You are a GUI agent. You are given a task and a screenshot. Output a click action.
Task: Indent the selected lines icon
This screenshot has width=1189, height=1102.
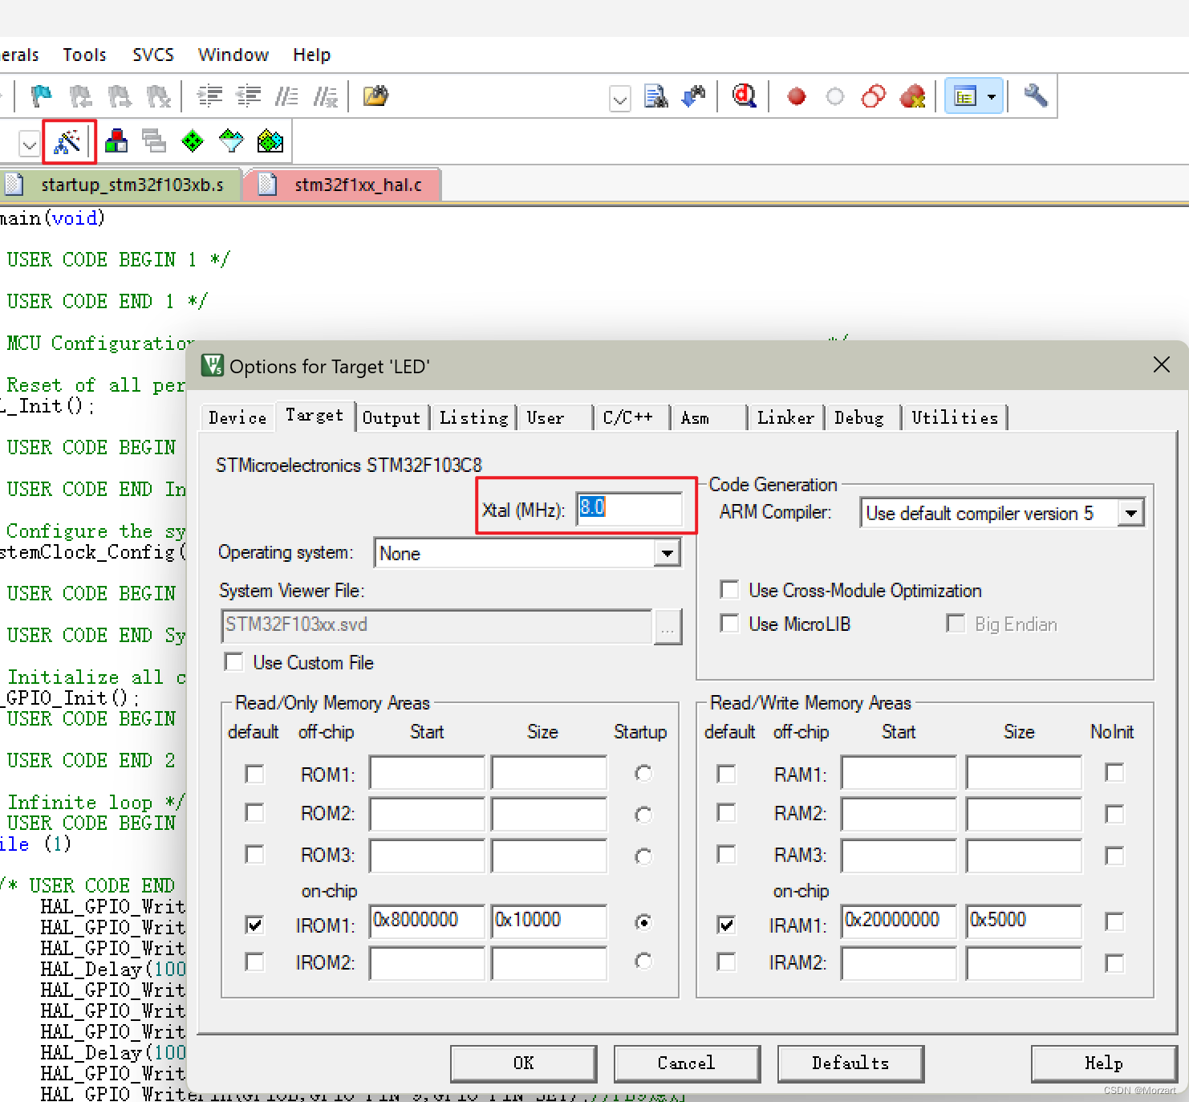[210, 96]
